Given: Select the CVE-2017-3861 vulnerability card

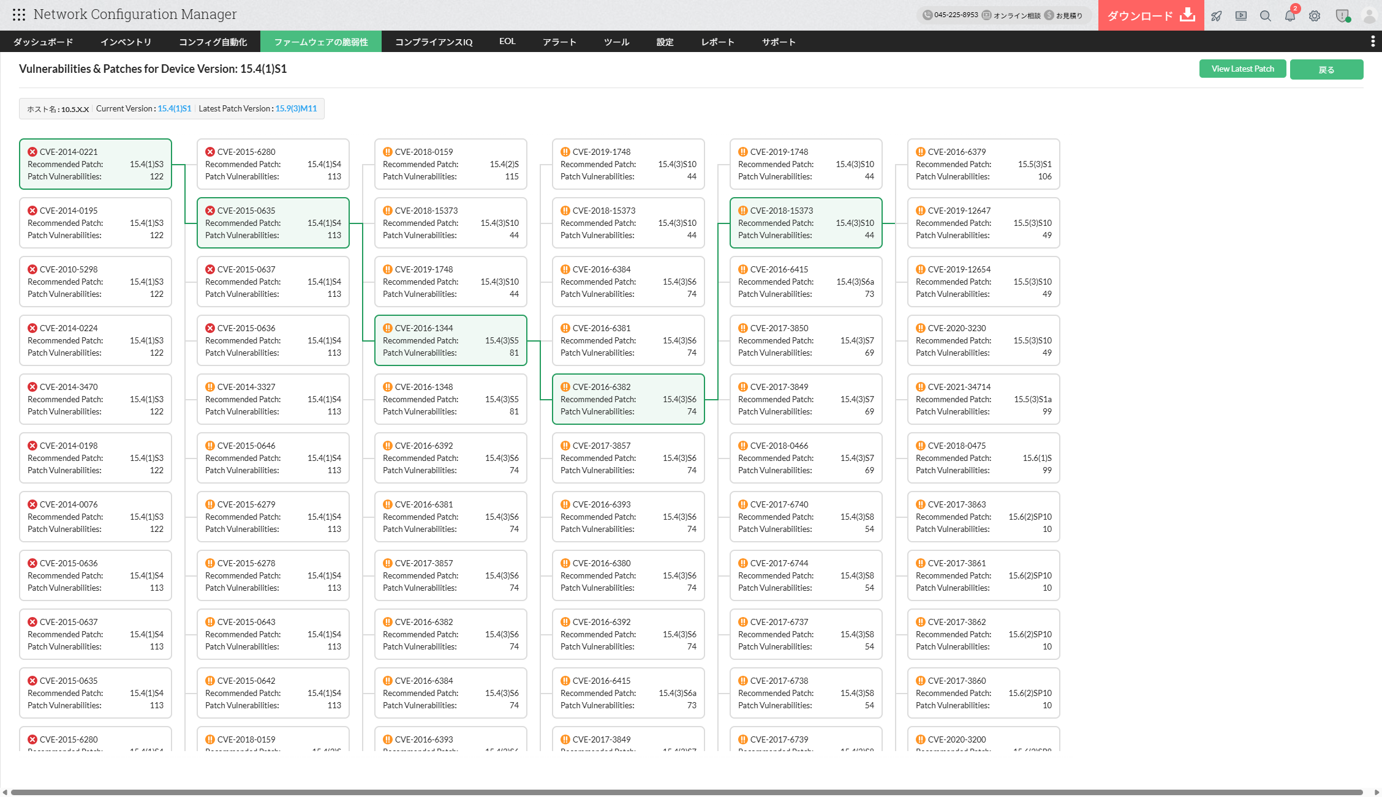Looking at the screenshot, I should [x=984, y=575].
